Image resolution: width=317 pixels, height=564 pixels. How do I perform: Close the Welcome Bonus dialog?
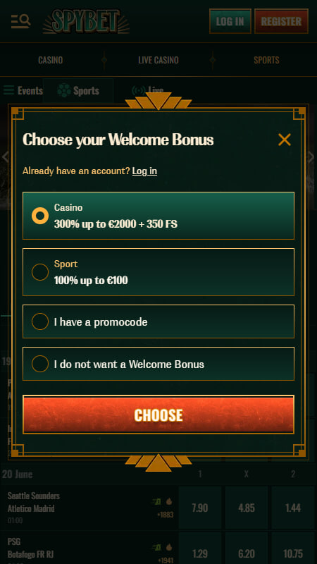pos(285,140)
